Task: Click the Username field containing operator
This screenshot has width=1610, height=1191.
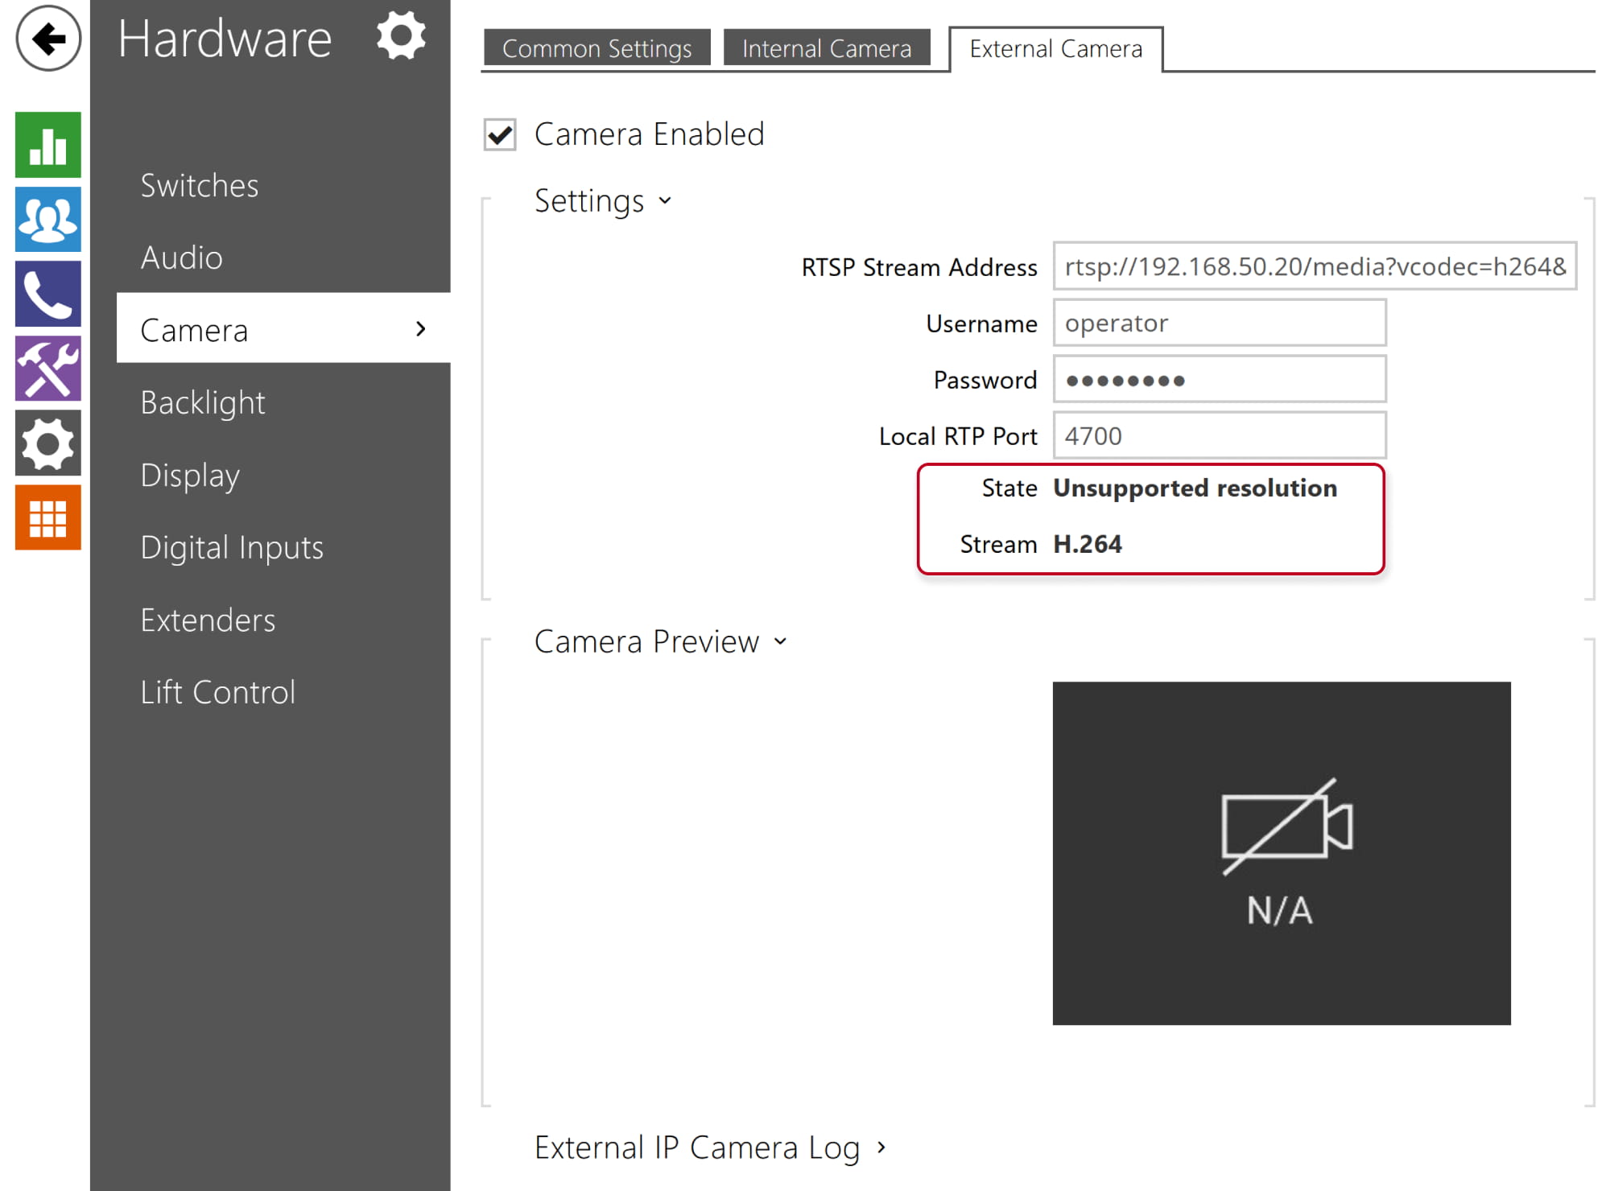Action: click(1220, 323)
